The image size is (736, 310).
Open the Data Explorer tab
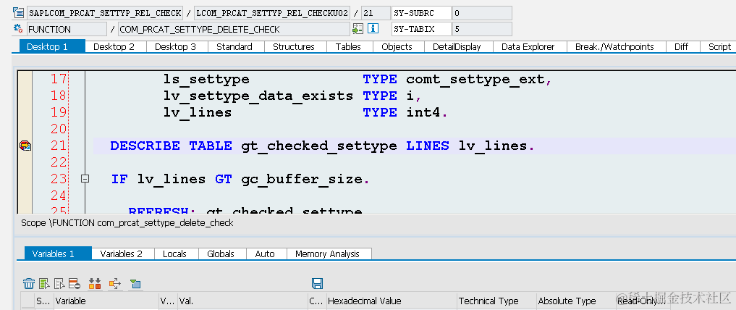pos(528,46)
